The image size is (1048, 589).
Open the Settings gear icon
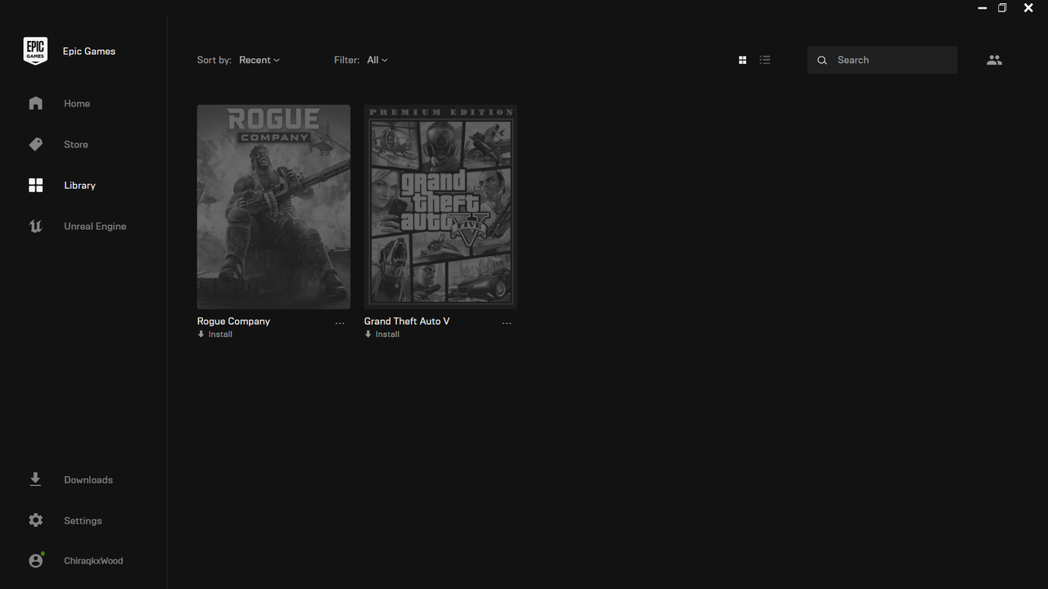[x=35, y=520]
